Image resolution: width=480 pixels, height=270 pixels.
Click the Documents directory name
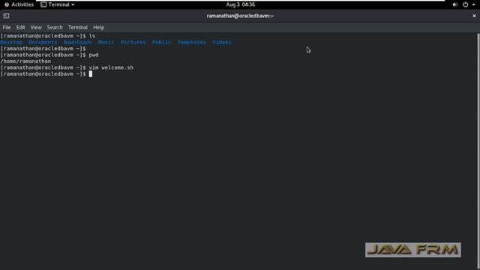point(43,42)
